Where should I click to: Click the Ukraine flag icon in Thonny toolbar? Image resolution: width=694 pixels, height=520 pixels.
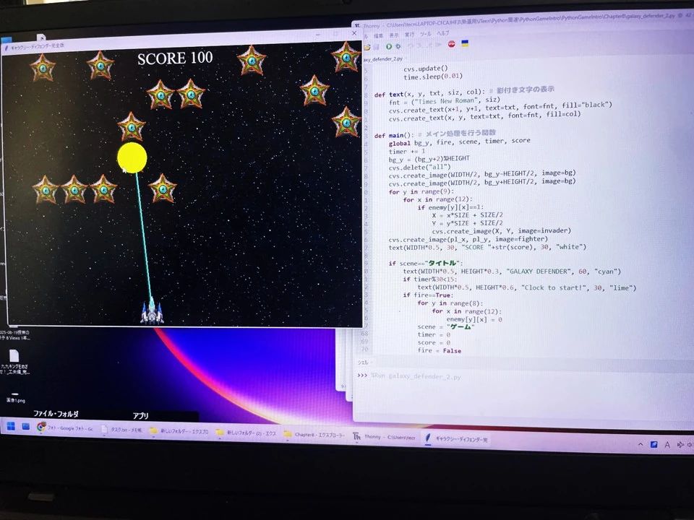pos(465,44)
